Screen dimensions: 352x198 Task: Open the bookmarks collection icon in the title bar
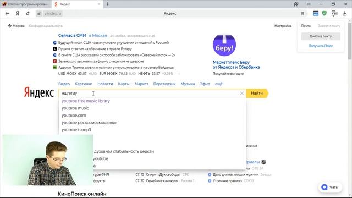point(296,4)
